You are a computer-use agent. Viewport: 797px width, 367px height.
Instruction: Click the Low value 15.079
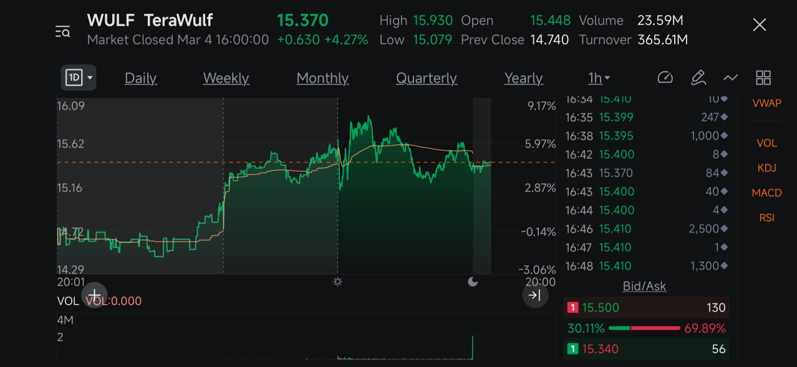tap(433, 40)
